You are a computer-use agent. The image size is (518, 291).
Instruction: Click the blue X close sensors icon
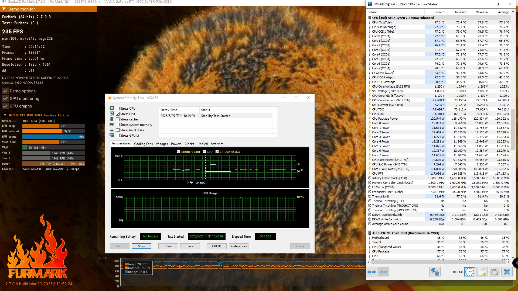507,272
